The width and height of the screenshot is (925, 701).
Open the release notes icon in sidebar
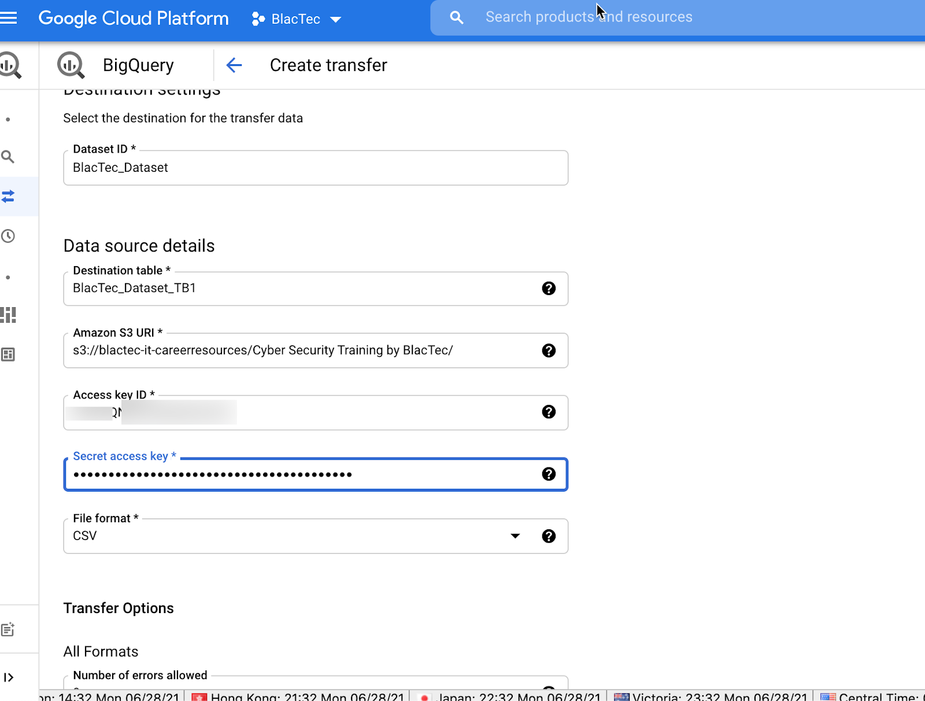[x=8, y=629]
